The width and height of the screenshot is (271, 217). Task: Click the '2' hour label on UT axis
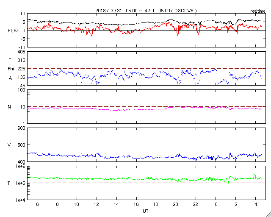(236, 204)
